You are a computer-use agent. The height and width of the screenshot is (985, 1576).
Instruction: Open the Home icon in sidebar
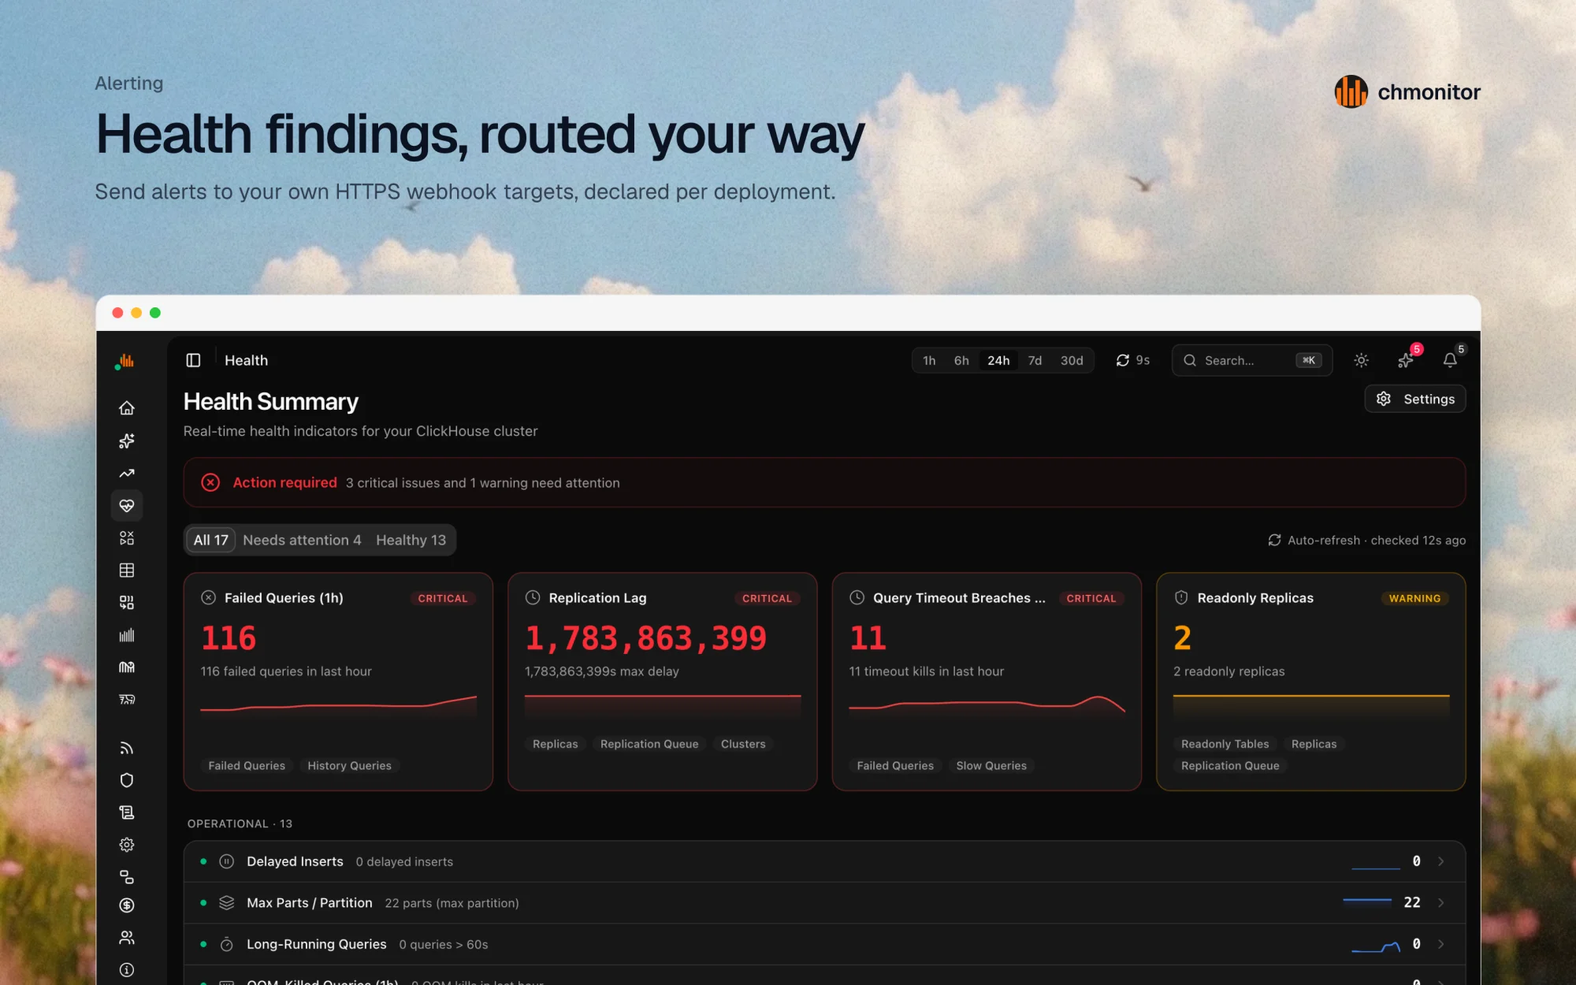(127, 408)
